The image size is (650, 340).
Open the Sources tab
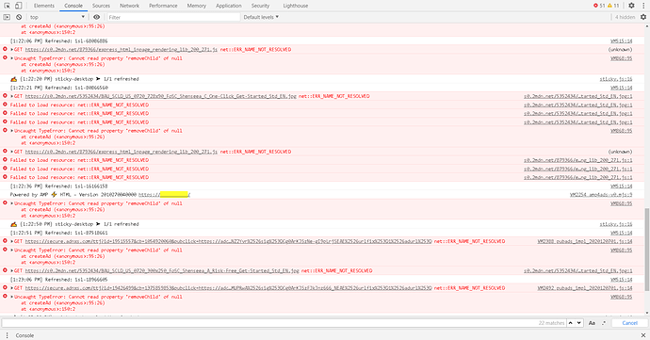101,6
